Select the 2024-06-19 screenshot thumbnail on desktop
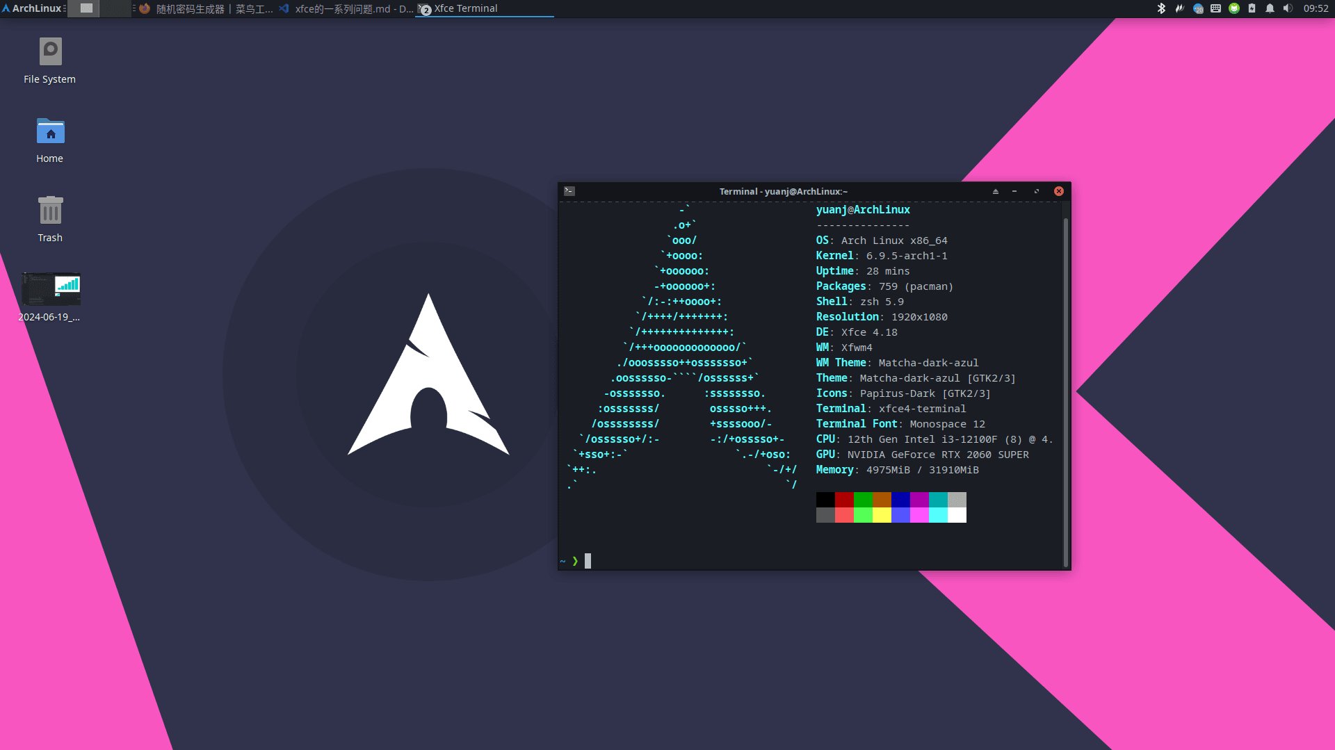 [50, 297]
